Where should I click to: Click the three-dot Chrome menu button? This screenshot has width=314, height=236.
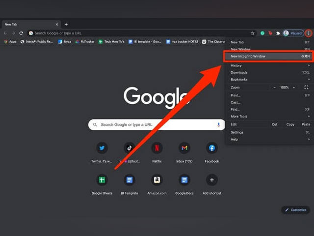click(x=309, y=33)
